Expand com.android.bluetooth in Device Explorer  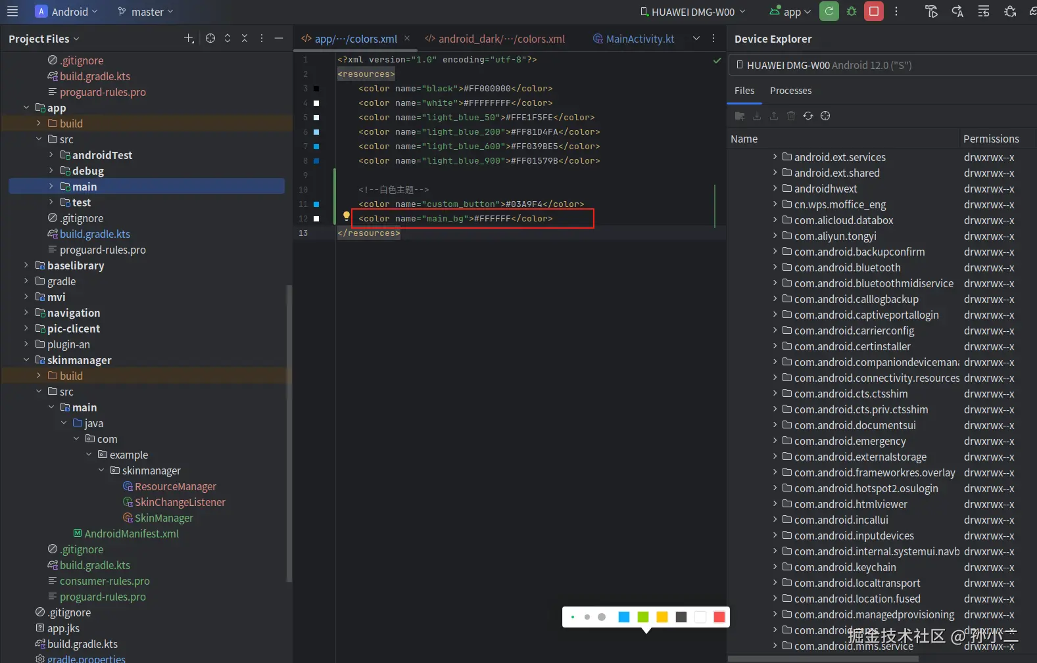coord(775,267)
